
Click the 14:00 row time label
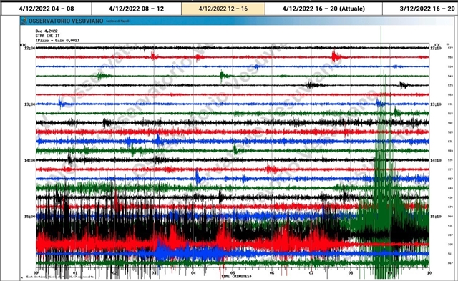(29, 160)
